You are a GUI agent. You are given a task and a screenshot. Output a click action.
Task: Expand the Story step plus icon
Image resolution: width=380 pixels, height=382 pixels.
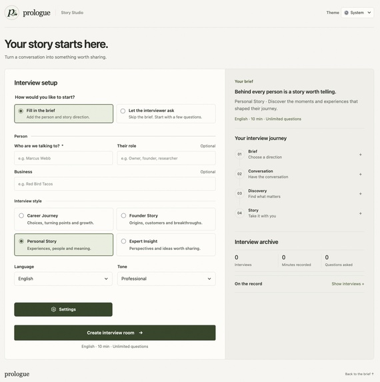[x=360, y=213]
